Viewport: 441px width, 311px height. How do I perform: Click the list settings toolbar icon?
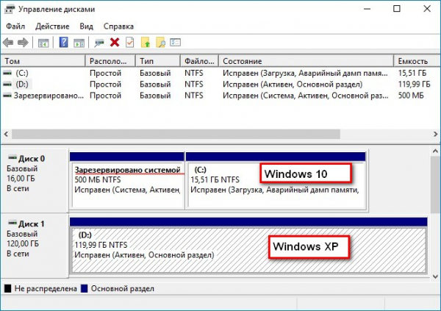pos(175,43)
